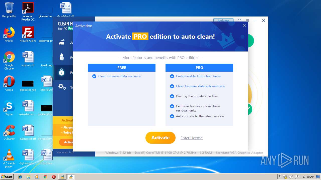This screenshot has width=321, height=180.
Task: Open the Windows Start menu
Action: pos(7,177)
